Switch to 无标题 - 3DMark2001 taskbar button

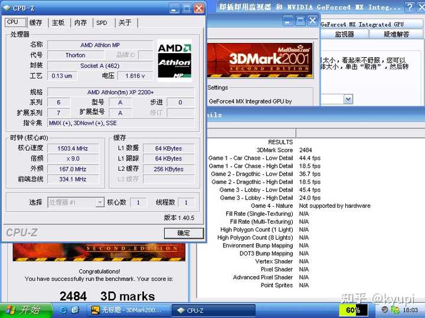127,310
